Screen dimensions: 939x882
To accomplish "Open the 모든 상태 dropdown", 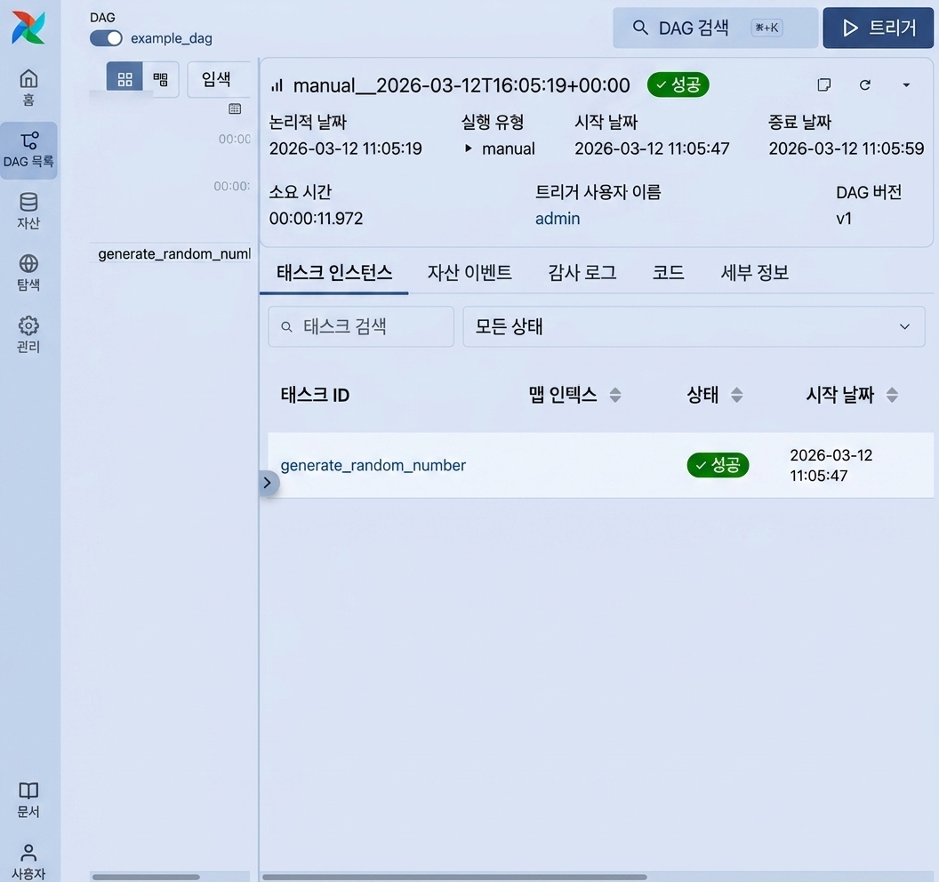I will (x=694, y=327).
